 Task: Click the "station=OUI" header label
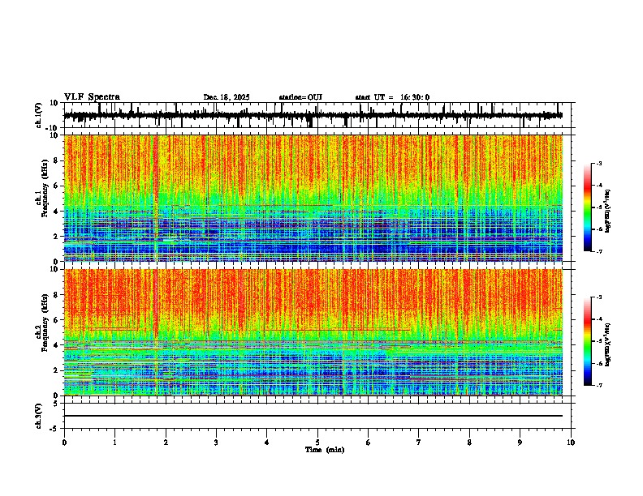point(300,97)
